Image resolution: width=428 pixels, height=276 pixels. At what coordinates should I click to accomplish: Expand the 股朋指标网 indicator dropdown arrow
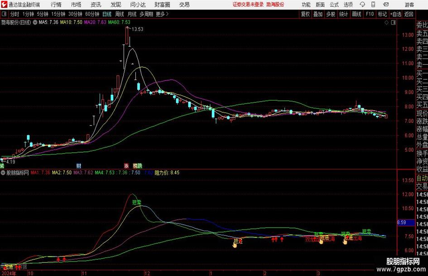[3, 173]
